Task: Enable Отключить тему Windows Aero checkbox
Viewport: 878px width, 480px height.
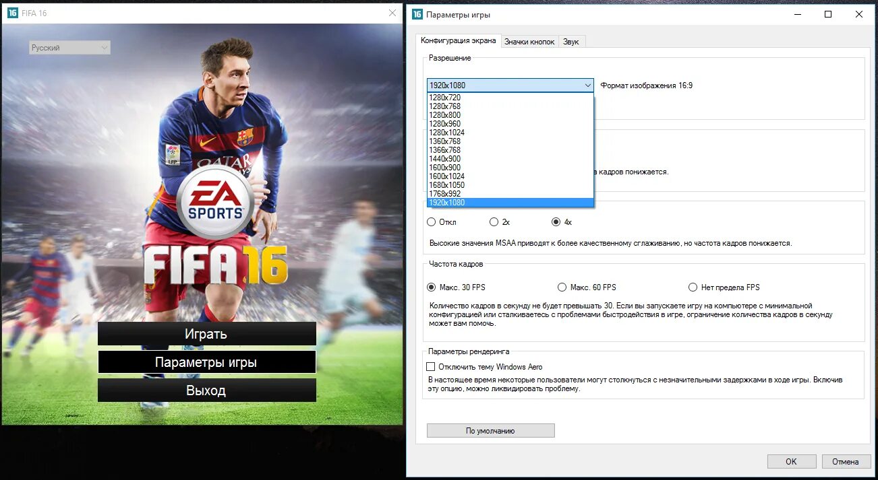Action: [431, 367]
